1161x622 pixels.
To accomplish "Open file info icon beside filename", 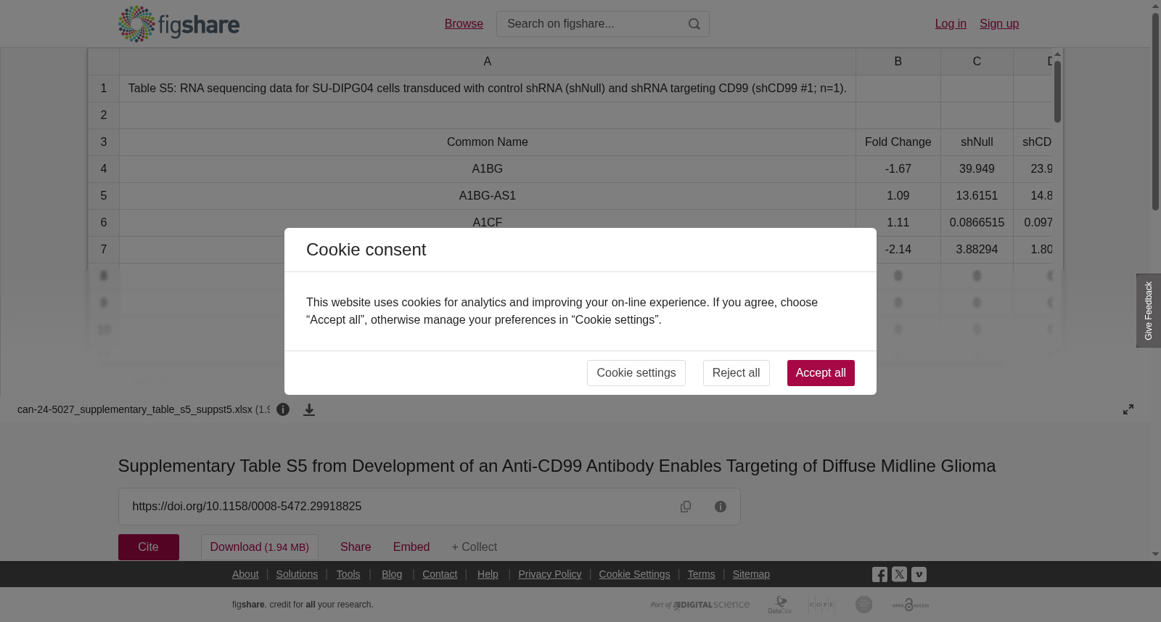I will [283, 409].
